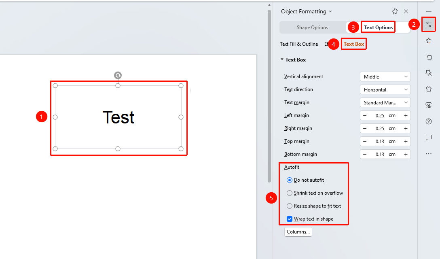The width and height of the screenshot is (440, 259).
Task: Open the Text direction dropdown
Action: tap(385, 89)
